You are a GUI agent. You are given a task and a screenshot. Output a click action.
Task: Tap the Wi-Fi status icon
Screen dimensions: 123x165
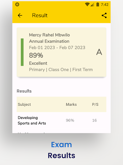[87, 5]
